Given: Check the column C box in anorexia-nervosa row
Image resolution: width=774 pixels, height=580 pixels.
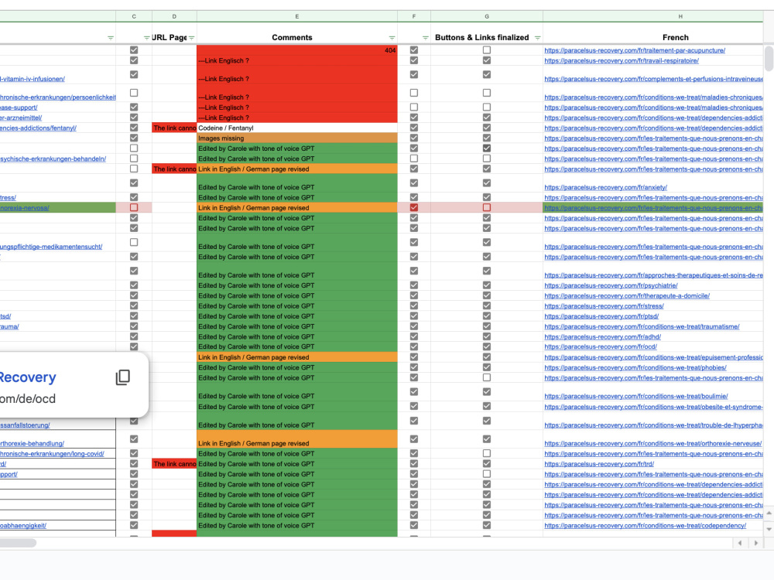Looking at the screenshot, I should [x=134, y=207].
